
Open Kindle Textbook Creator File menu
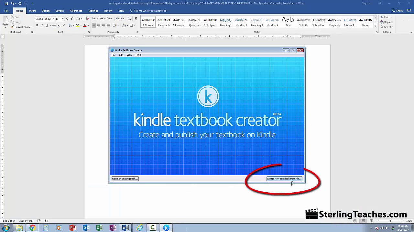(x=114, y=55)
